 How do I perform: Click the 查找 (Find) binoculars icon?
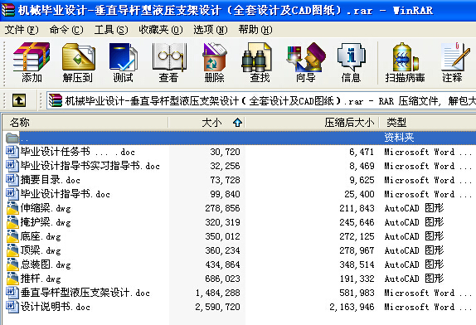click(x=256, y=56)
